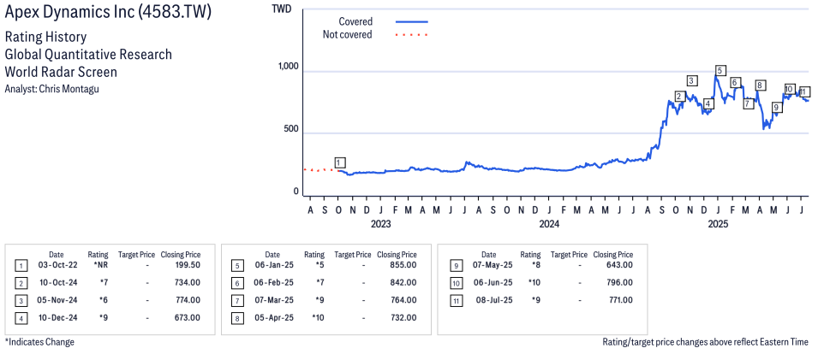This screenshot has height=348, width=818.
Task: Click closing price 842.00
Action: (403, 283)
